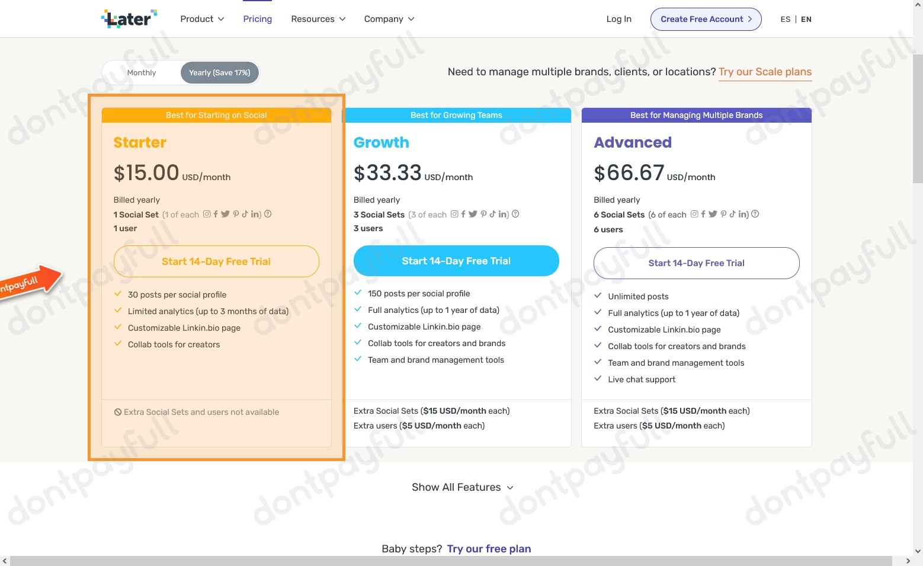Open the Pricing tab
The image size is (923, 566).
[258, 19]
